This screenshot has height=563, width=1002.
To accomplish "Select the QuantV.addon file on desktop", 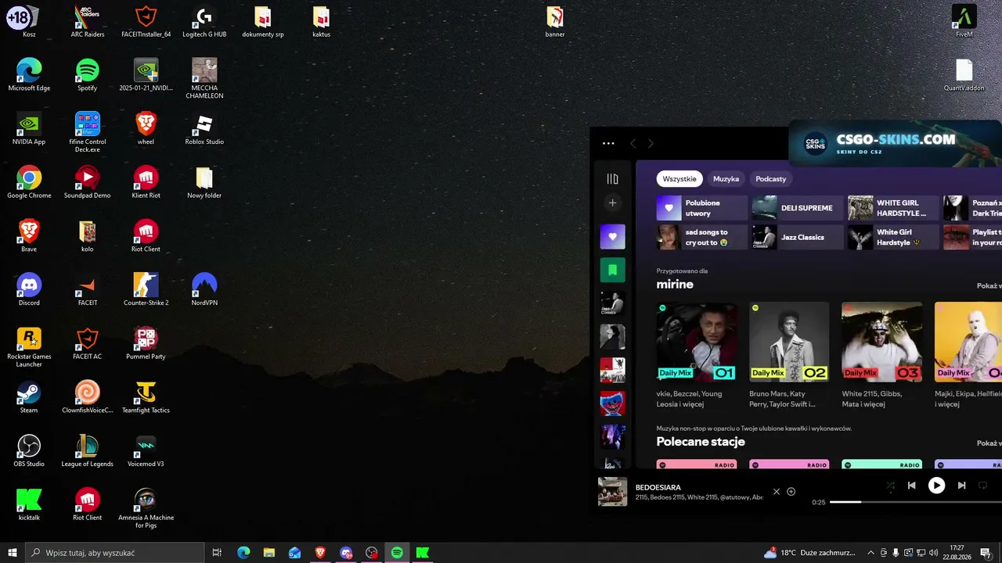I will (964, 75).
